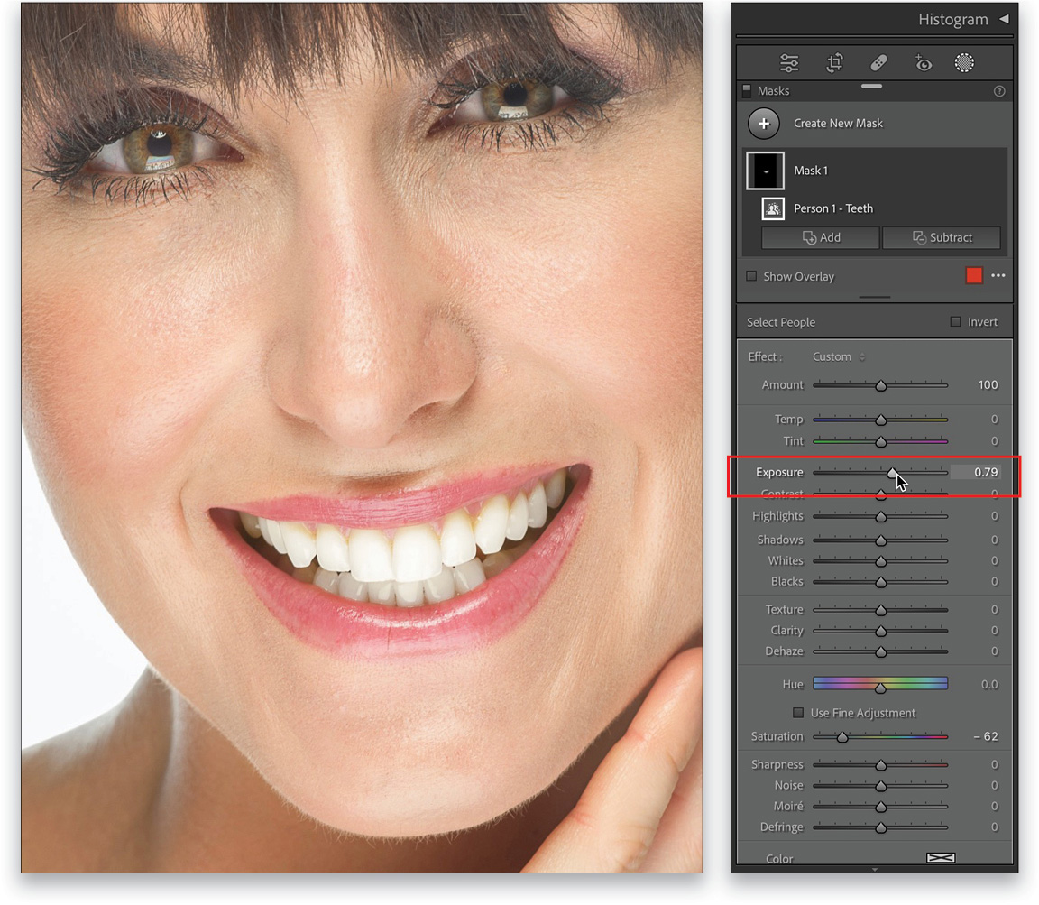Click the Create New Mask plus icon
The height and width of the screenshot is (905, 1039).
(x=764, y=123)
